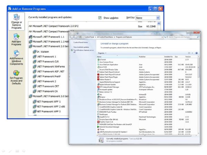Sort the list by the Publisher column

[x=142, y=56]
